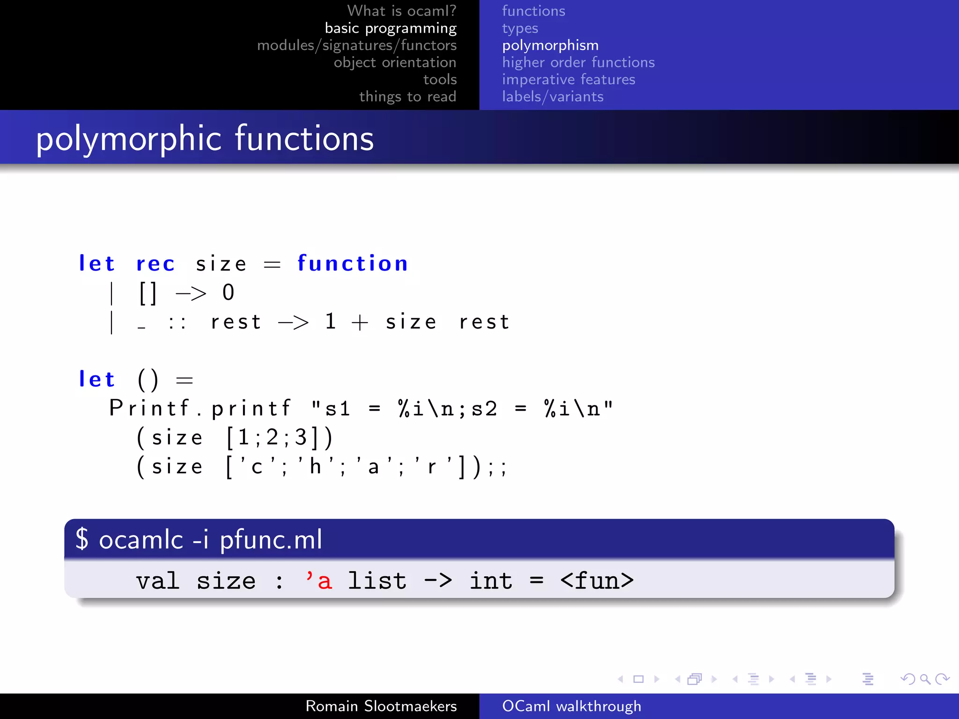959x719 pixels.
Task: Go to previous frame arrow
Action: [x=678, y=679]
